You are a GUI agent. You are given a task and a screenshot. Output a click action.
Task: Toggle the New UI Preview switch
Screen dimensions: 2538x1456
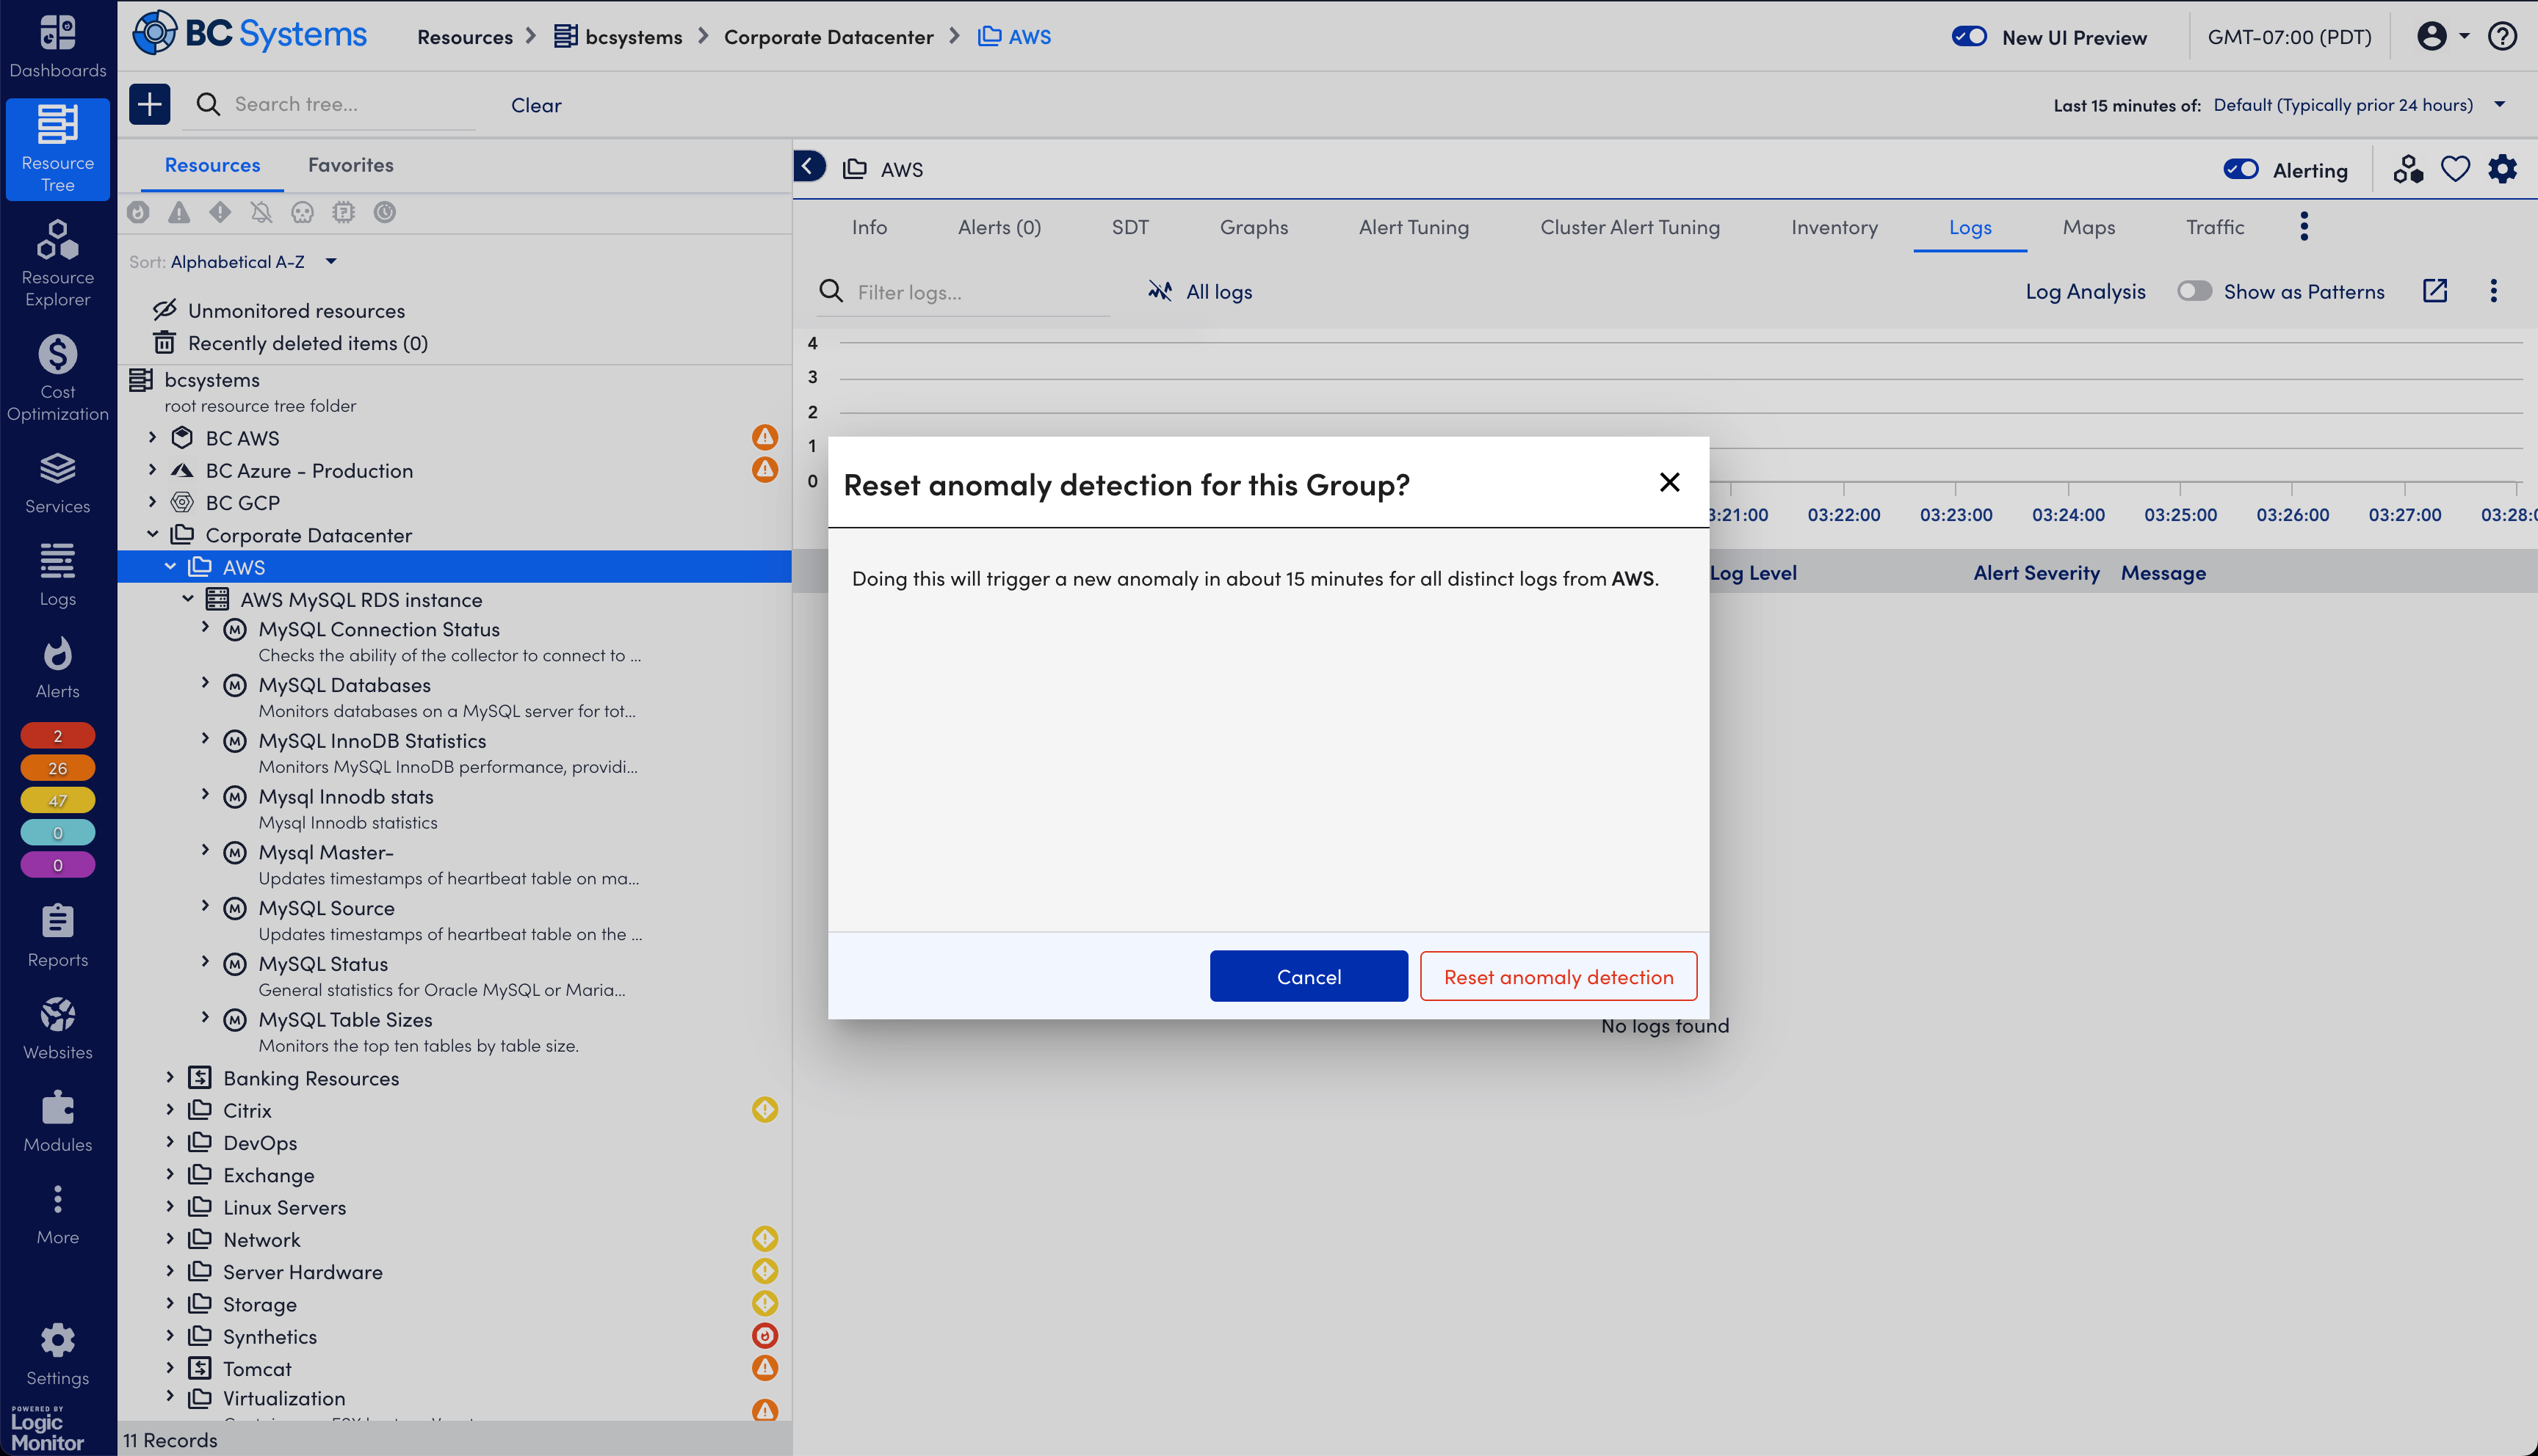coord(1969,37)
